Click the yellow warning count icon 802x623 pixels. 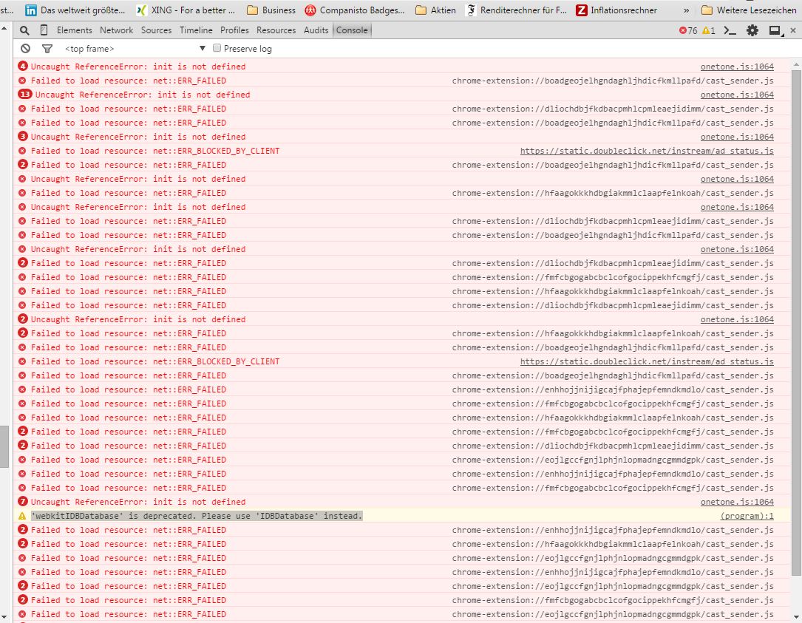[x=708, y=31]
